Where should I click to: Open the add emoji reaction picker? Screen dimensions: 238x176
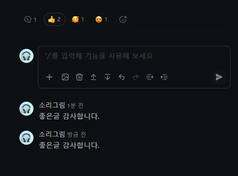123,19
